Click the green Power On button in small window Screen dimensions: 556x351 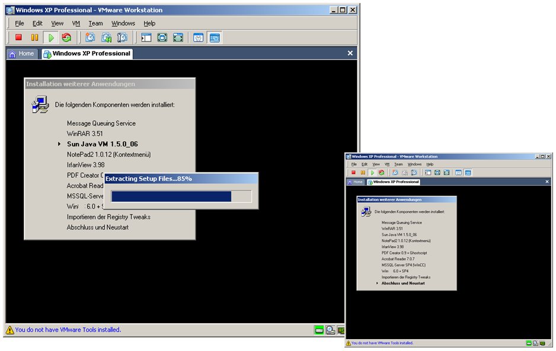(372, 173)
